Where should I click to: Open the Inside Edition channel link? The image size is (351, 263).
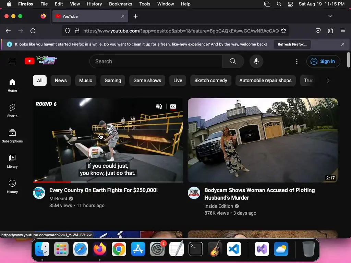coord(219,206)
